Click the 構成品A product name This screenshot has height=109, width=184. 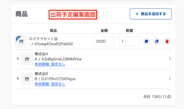42,54
